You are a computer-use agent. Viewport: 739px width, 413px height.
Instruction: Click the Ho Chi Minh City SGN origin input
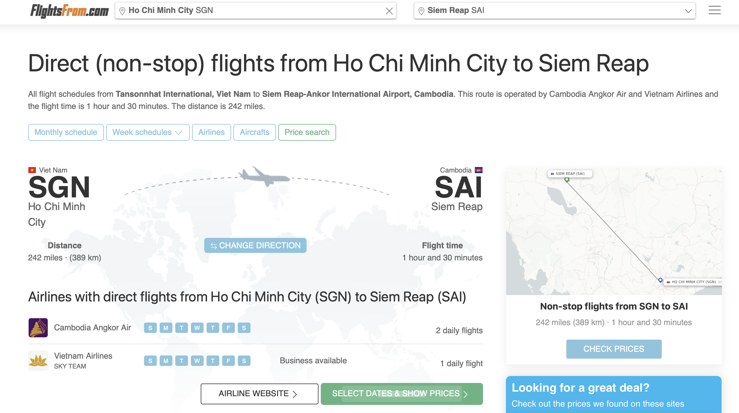256,11
